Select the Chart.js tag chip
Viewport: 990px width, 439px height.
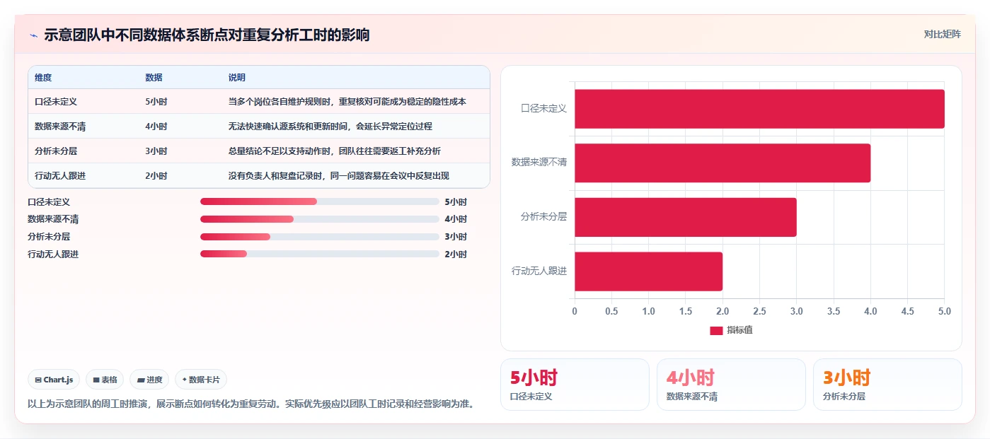tap(54, 380)
